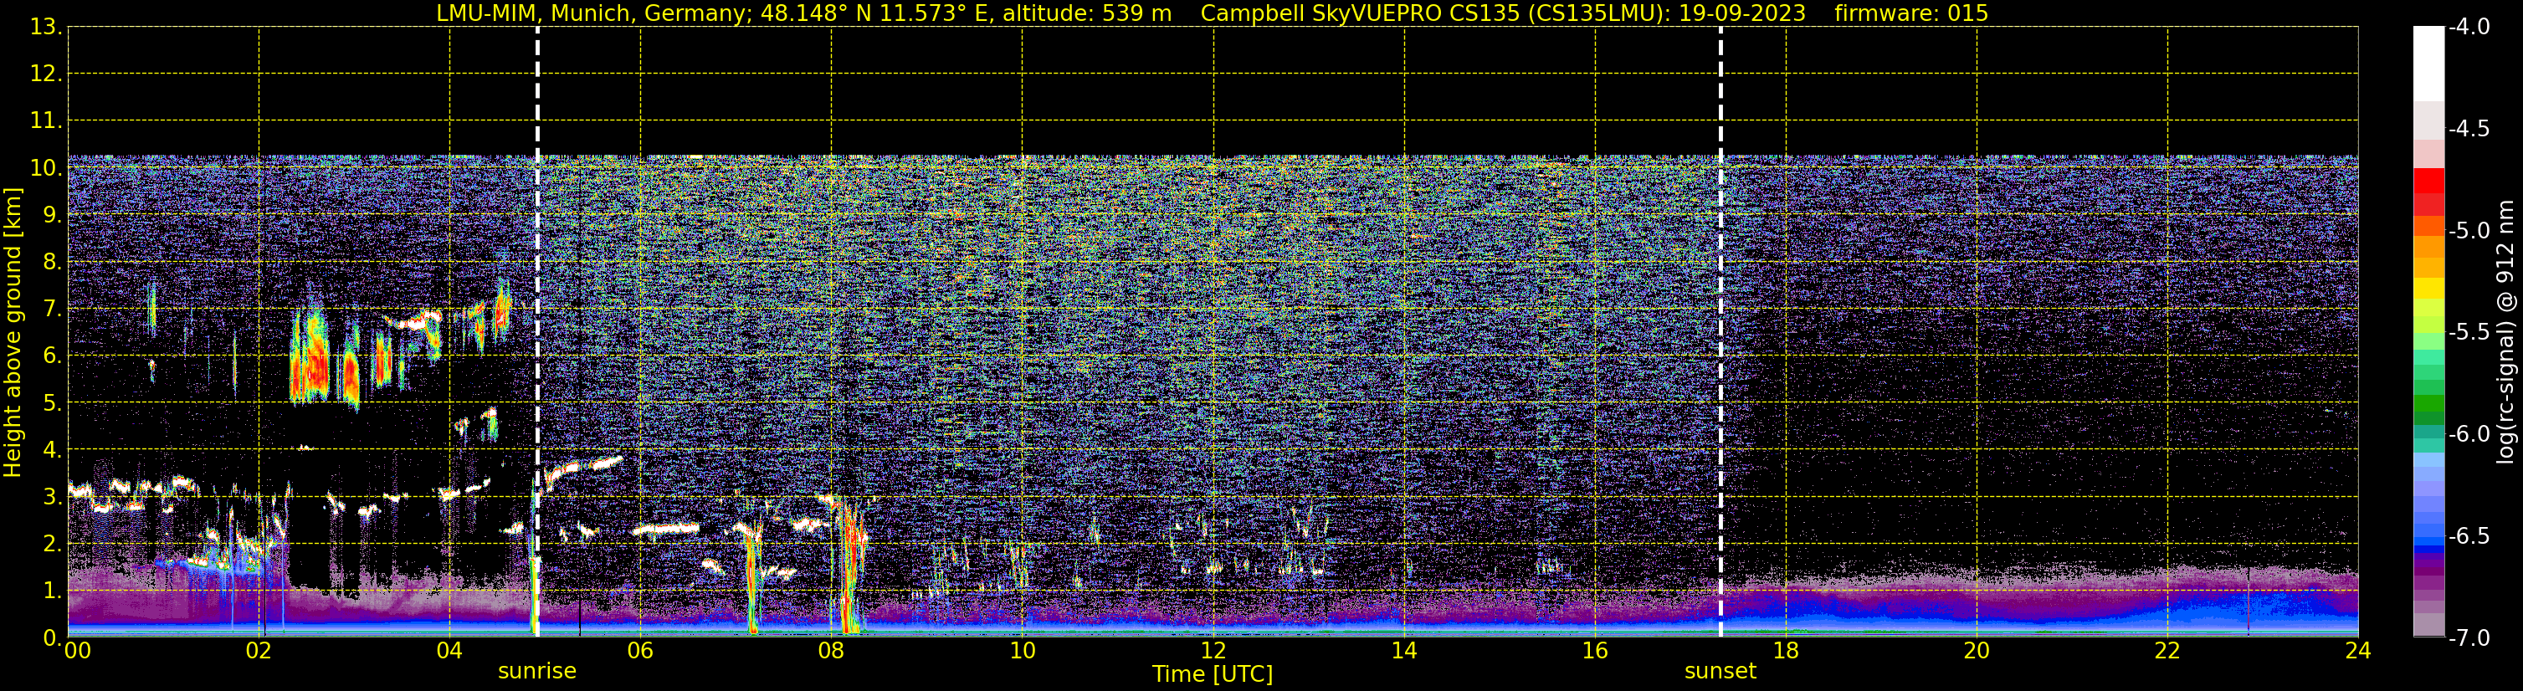Click the '7.' height axis tick label

tap(51, 310)
